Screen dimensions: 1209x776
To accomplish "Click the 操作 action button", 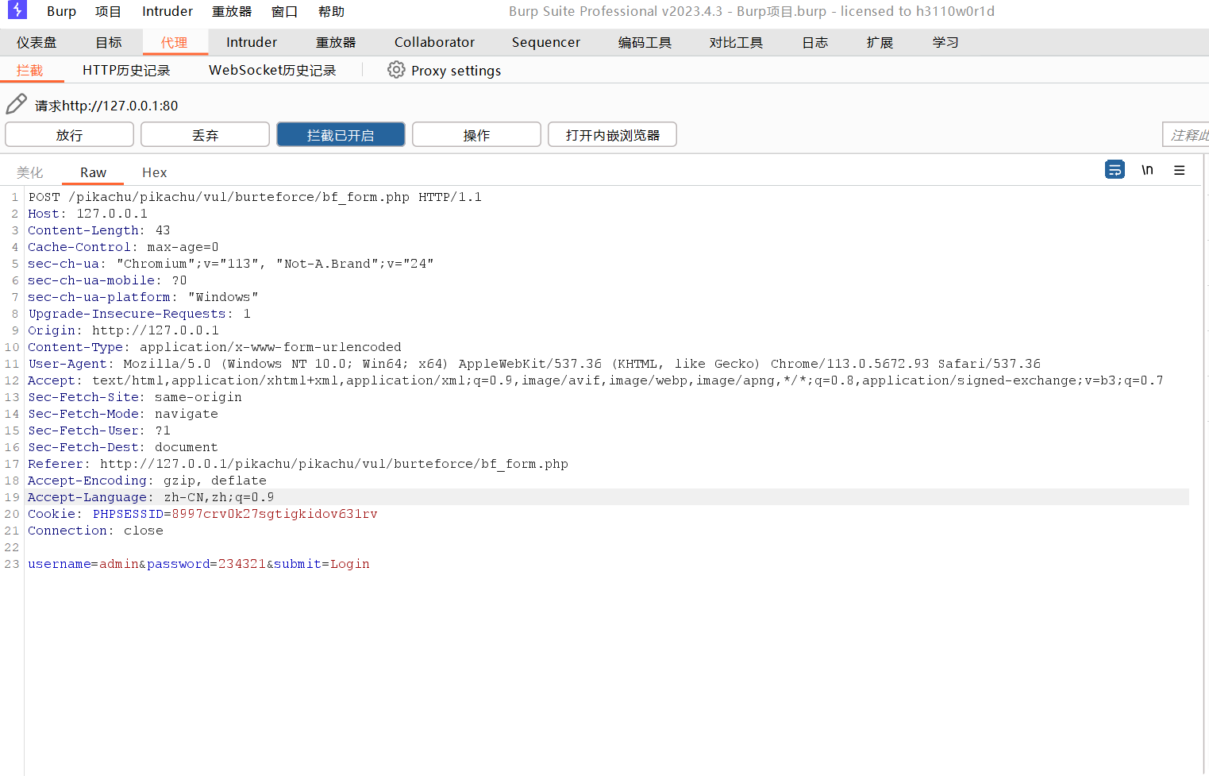I will tap(476, 134).
